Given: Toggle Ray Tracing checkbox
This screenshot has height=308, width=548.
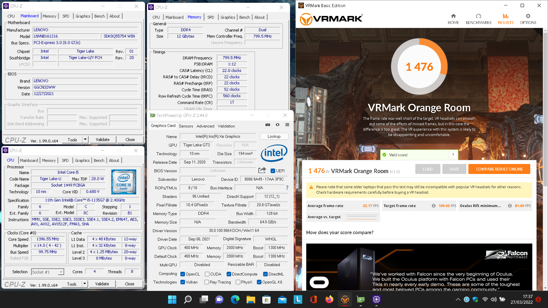Looking at the screenshot, I should 207,282.
